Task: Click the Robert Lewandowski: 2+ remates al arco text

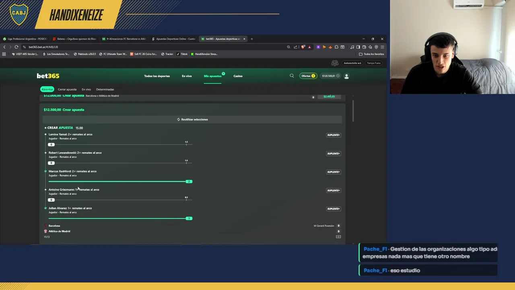Action: [75, 153]
